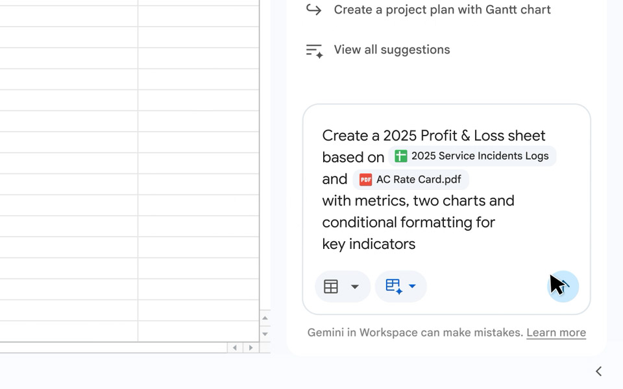The image size is (623, 389).
Task: Click the vertical scroll up arrow
Action: [x=265, y=318]
